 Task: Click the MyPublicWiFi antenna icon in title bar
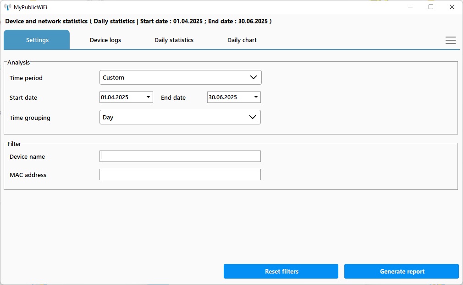(x=8, y=7)
